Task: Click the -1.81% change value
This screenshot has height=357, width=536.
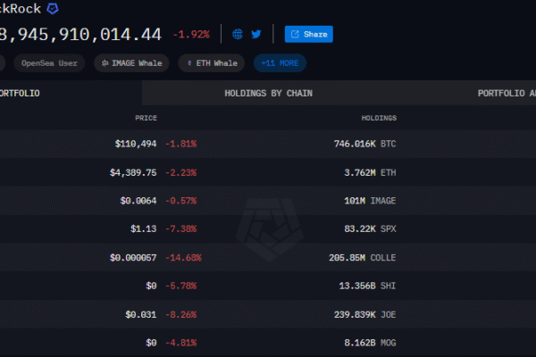Action: (181, 144)
